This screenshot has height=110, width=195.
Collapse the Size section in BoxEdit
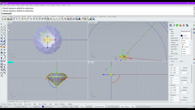pos(169,65)
